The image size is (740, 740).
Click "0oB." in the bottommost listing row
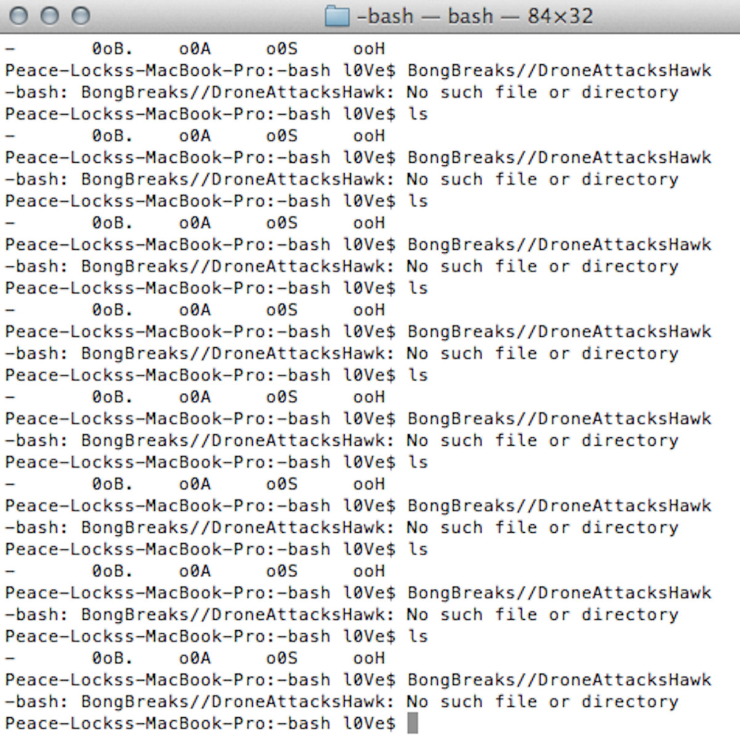[x=112, y=658]
